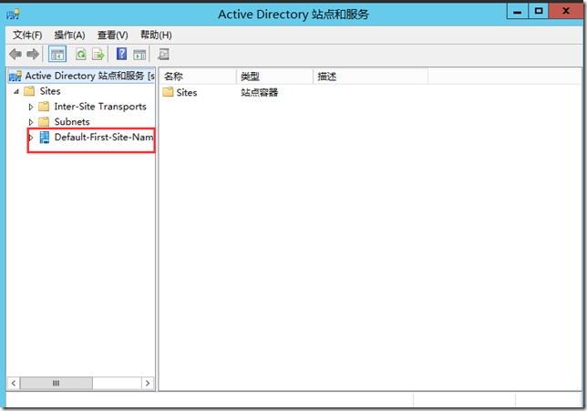Image resolution: width=587 pixels, height=411 pixels.
Task: Click the 站点容器 type cell
Action: tap(260, 92)
